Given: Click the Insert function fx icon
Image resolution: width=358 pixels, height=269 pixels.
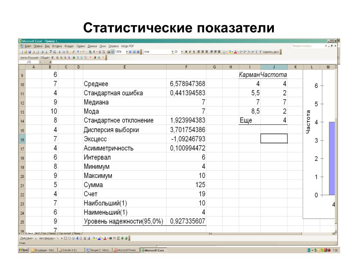Looking at the screenshot, I should [x=50, y=62].
